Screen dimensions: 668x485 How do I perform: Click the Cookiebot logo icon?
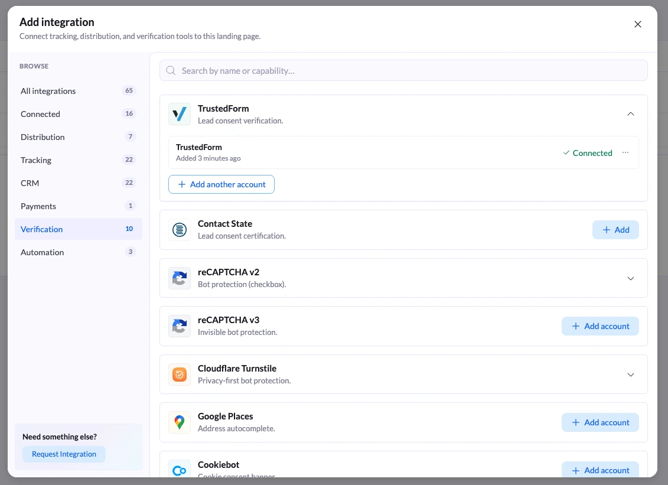pos(180,470)
